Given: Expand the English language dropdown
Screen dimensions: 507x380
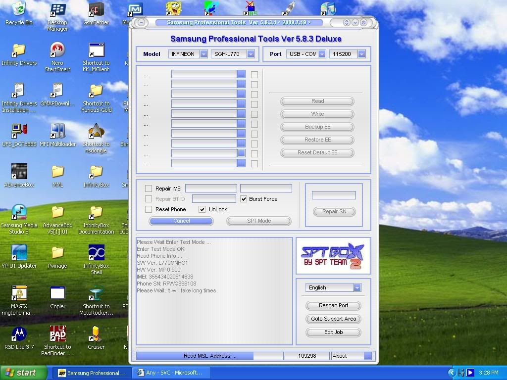Looking at the screenshot, I should point(357,287).
